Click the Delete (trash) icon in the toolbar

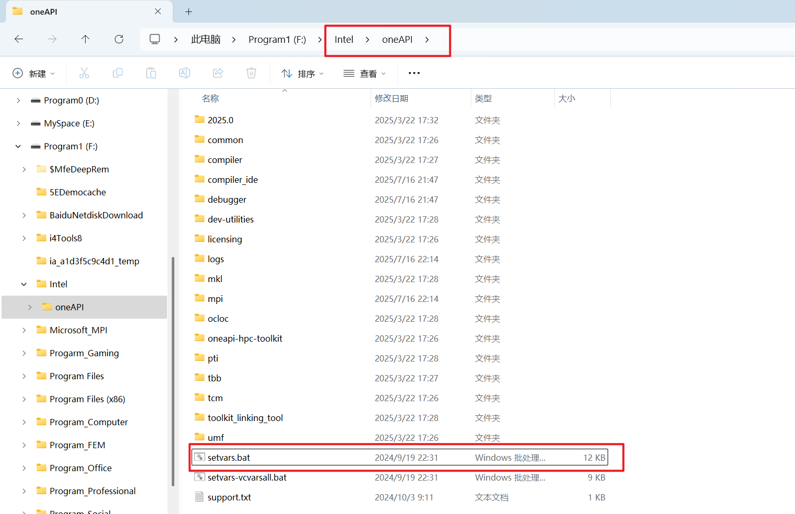(251, 73)
